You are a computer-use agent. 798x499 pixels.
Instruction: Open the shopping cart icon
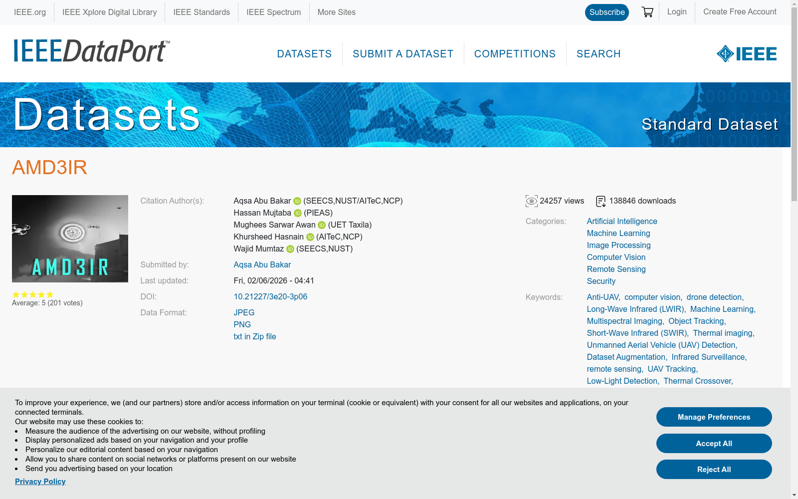click(x=647, y=12)
